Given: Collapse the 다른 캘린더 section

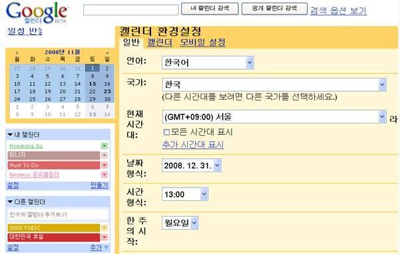Looking at the screenshot, I should (x=10, y=201).
